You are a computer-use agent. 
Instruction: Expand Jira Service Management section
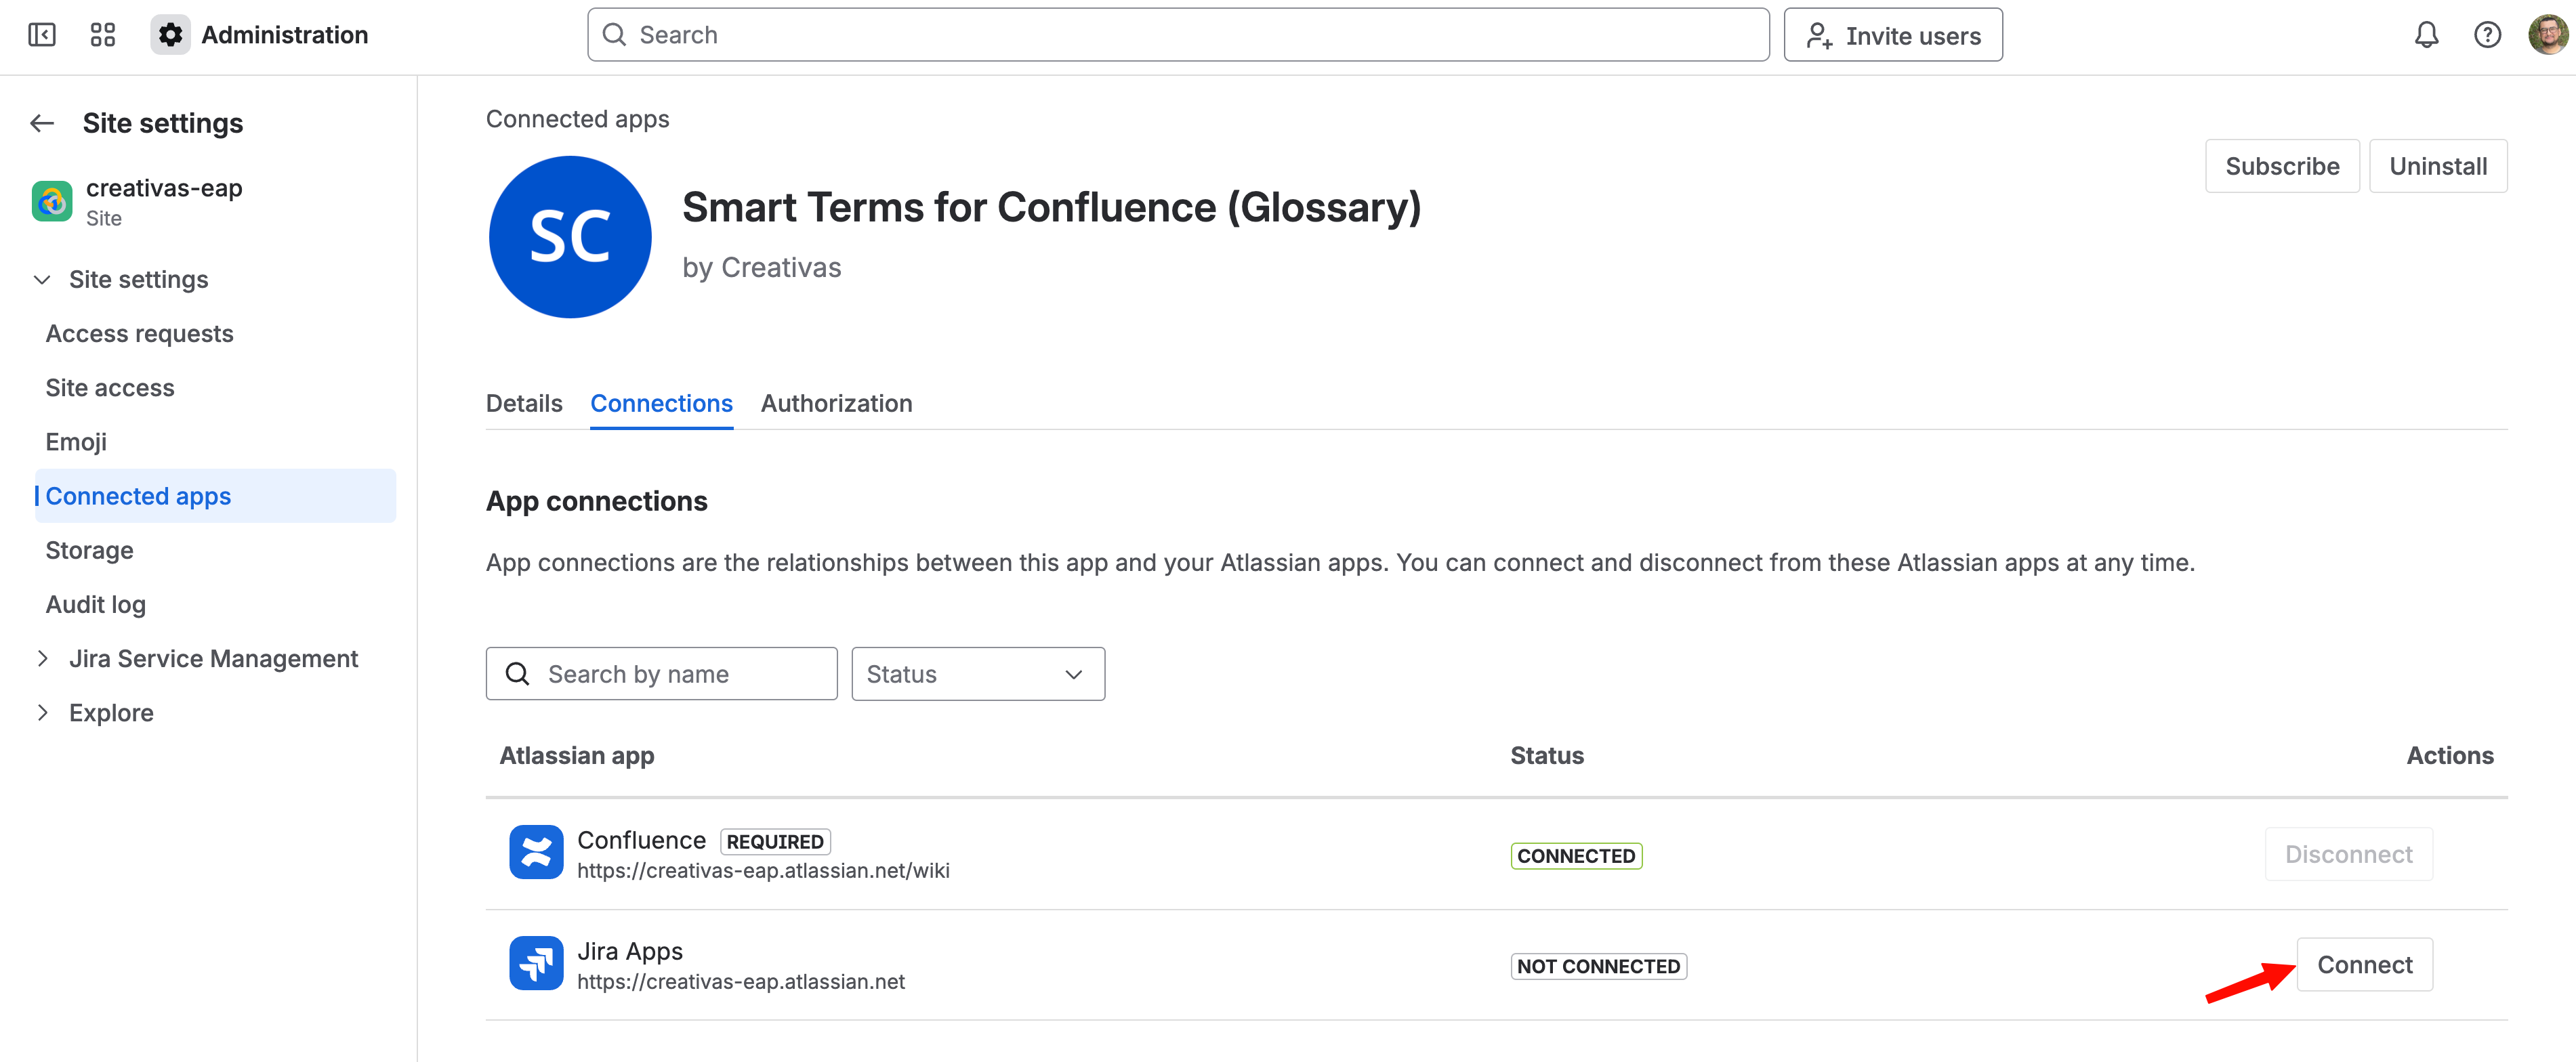pyautogui.click(x=42, y=659)
